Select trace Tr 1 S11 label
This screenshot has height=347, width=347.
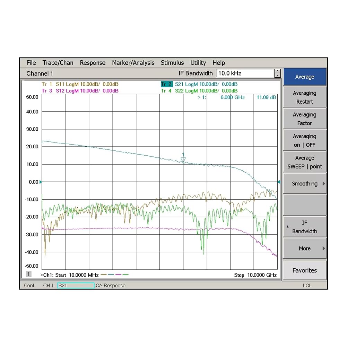point(80,84)
